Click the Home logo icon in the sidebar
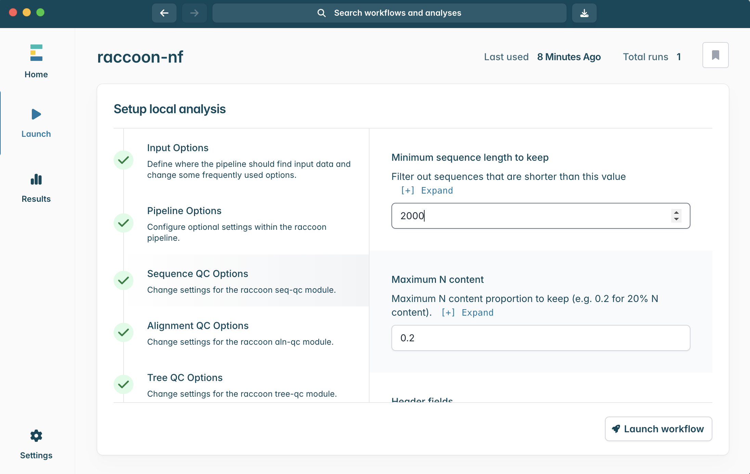The image size is (750, 474). pos(36,53)
